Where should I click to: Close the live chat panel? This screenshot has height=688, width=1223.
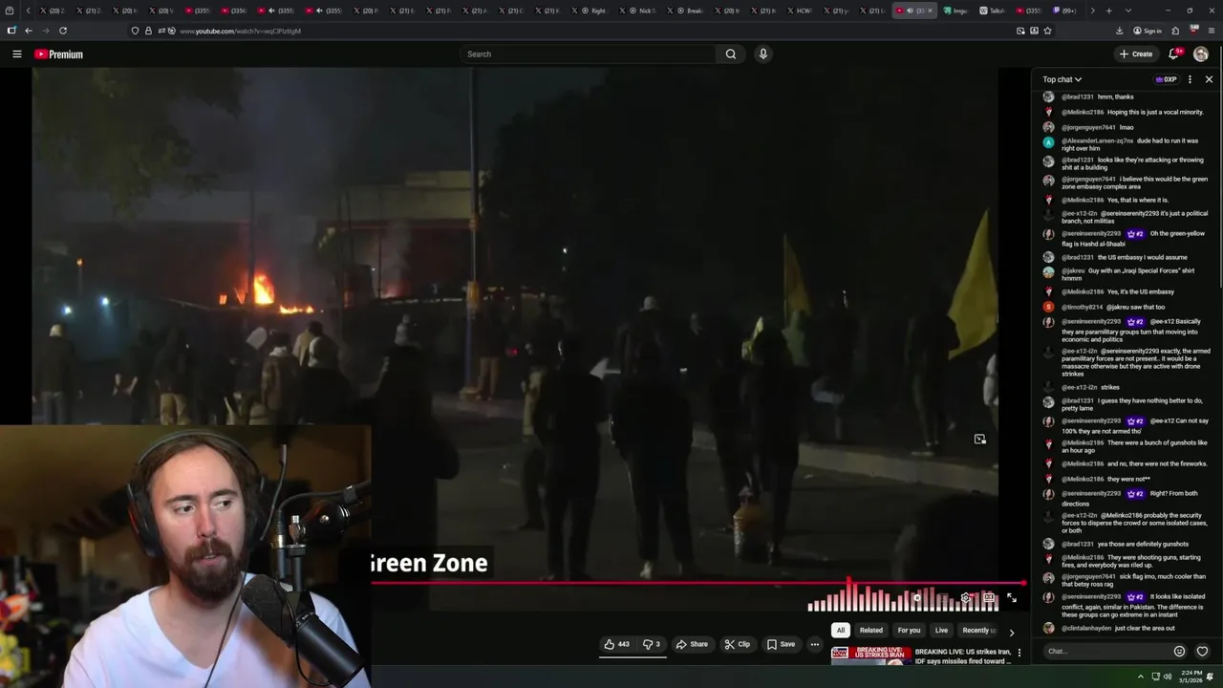point(1209,79)
